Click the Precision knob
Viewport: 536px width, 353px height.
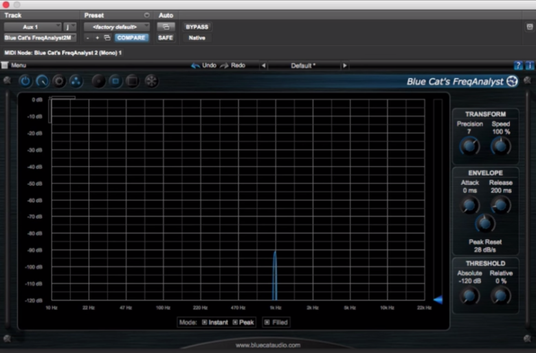pyautogui.click(x=469, y=146)
